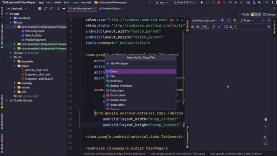This screenshot has width=277, height=156.
Task: Select the pan hand tool in design view
Action: click(x=265, y=119)
